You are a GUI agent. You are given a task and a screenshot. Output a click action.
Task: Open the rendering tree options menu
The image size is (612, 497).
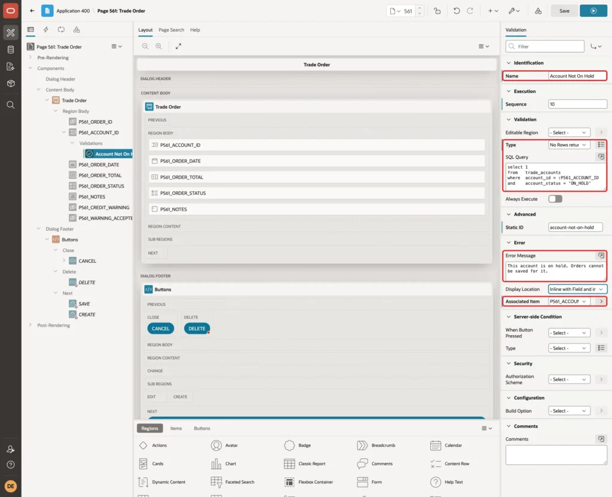click(x=117, y=46)
